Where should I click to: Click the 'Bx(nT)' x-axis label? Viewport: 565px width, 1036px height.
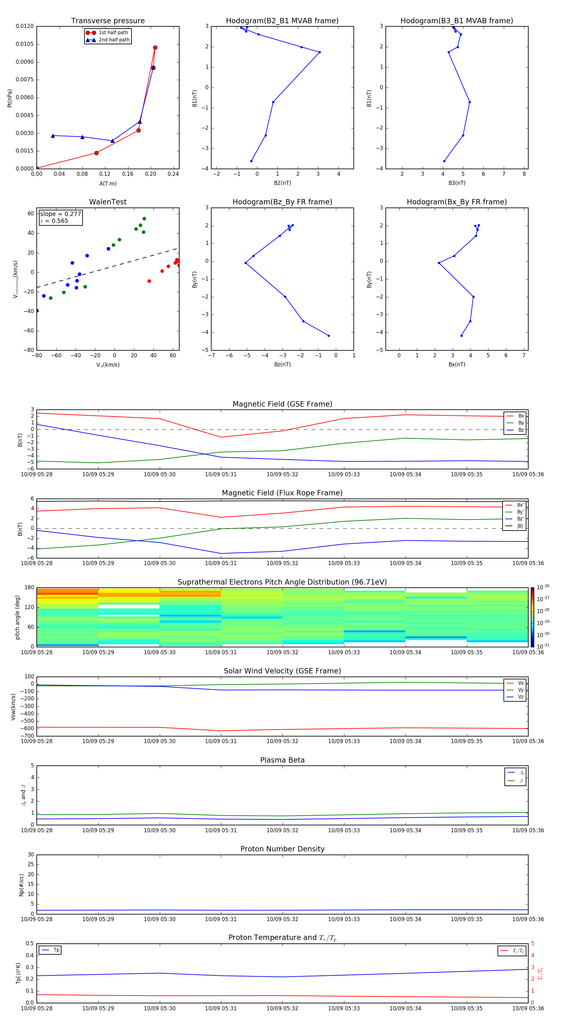[457, 364]
